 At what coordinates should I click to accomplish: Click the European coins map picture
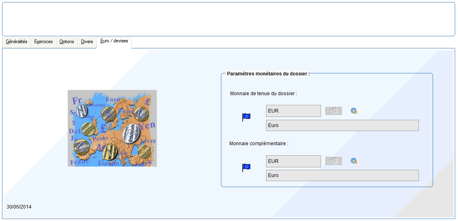112,128
